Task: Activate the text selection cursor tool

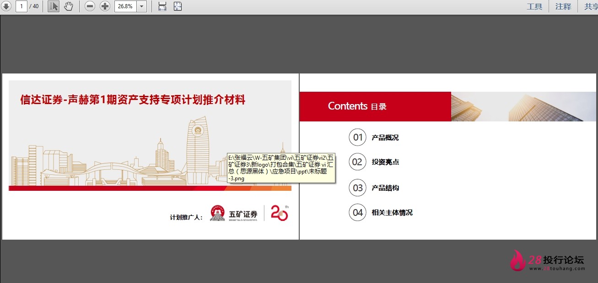Action: [x=54, y=6]
